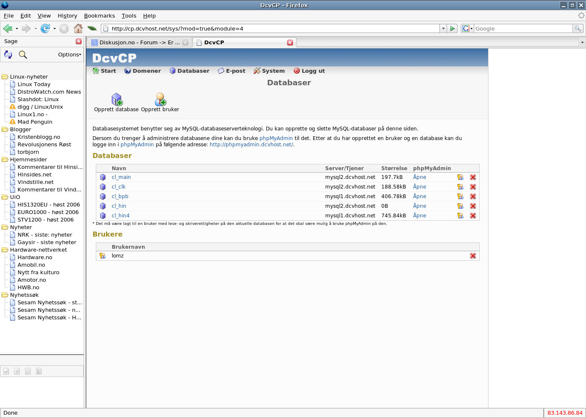This screenshot has height=418, width=586.
Task: Open the Domener section
Action: pyautogui.click(x=143, y=71)
